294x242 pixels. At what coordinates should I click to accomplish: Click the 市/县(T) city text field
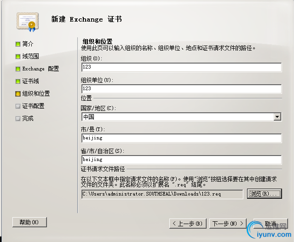(x=181, y=138)
